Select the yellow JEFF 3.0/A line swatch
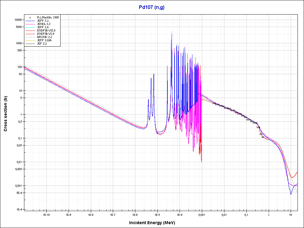Image resolution: width=304 pixels, height=228 pixels. coord(30,40)
